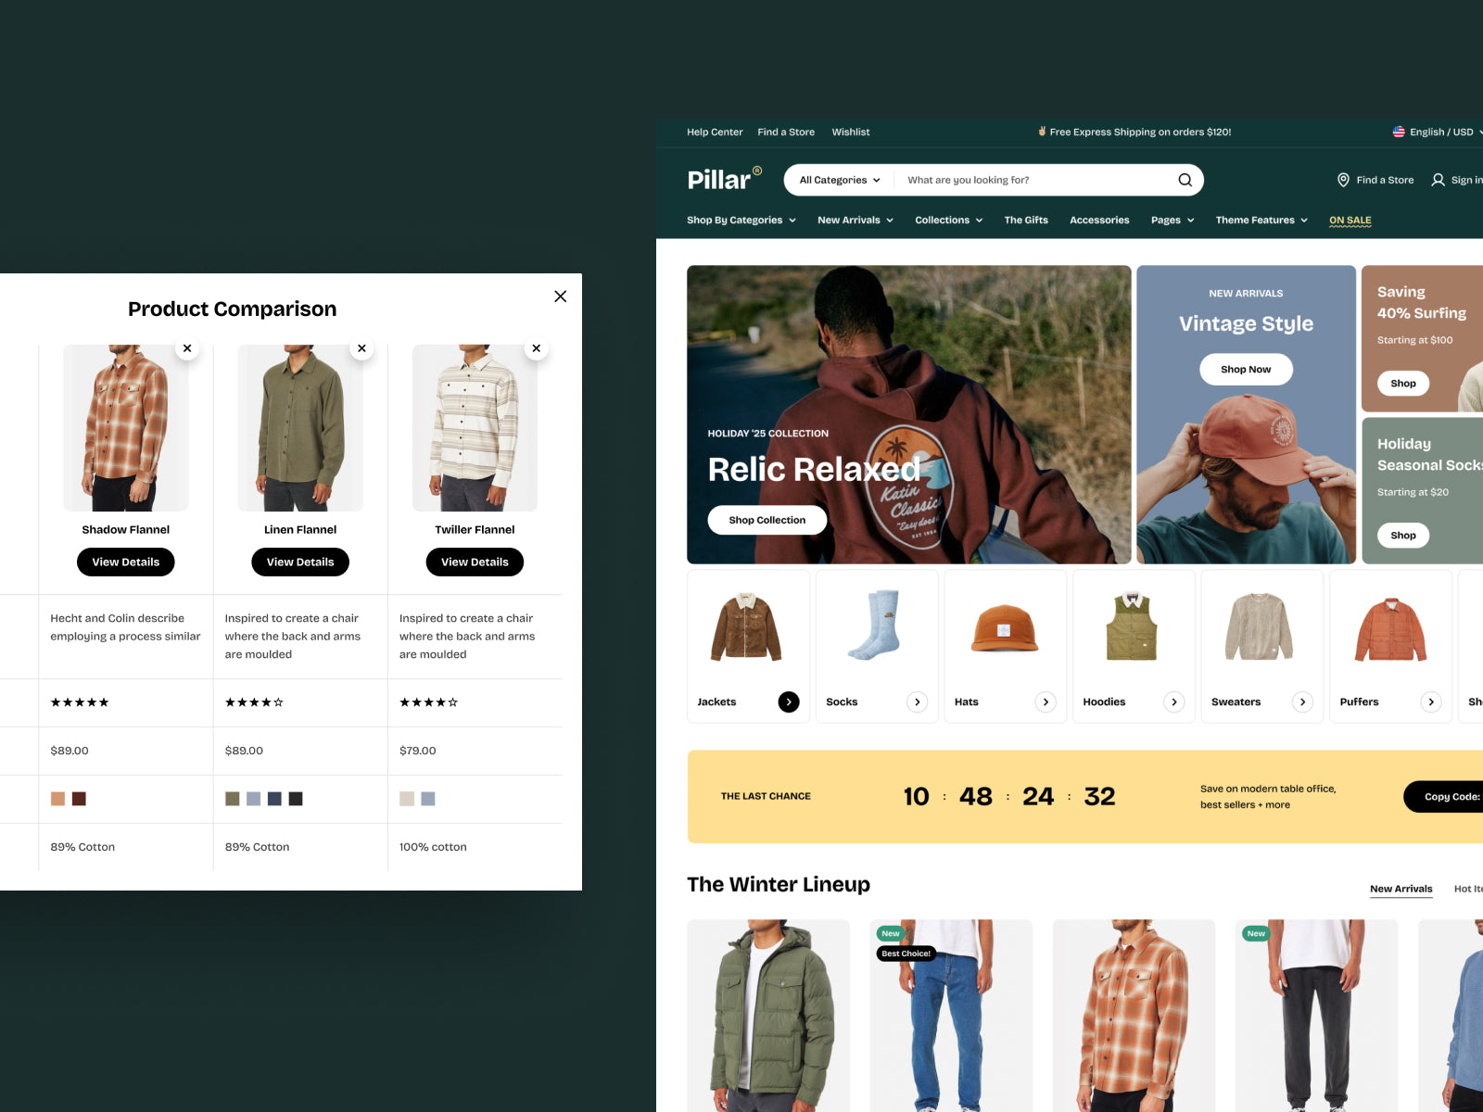Image resolution: width=1483 pixels, height=1112 pixels.
Task: Click Shop on Holiday Seasonal Socks banner
Action: pyautogui.click(x=1403, y=536)
